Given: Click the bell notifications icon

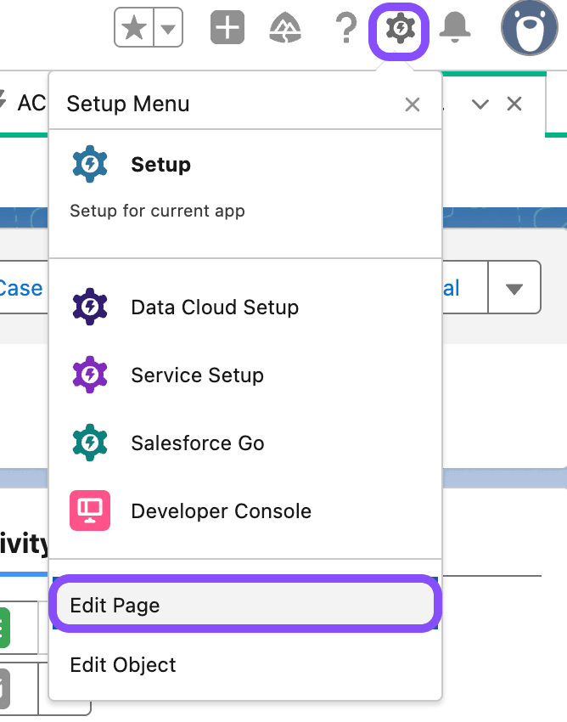Looking at the screenshot, I should (x=456, y=27).
